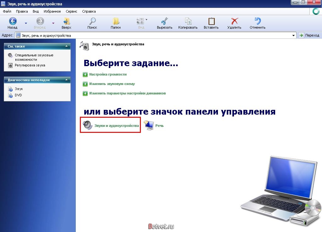Choose Изменить звуковую схему task
This screenshot has height=232, width=322.
[x=112, y=84]
